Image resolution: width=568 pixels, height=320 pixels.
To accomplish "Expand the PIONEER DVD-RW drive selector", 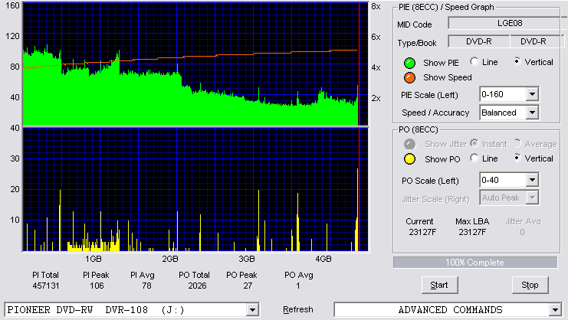I will [252, 310].
